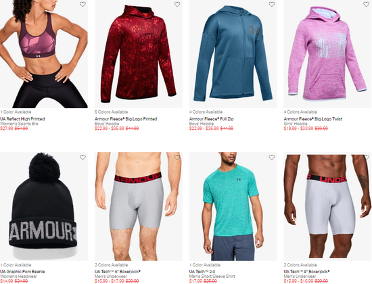The width and height of the screenshot is (372, 284).
Task: Open the Armour Fleece Full Zip product title
Action: coord(212,119)
